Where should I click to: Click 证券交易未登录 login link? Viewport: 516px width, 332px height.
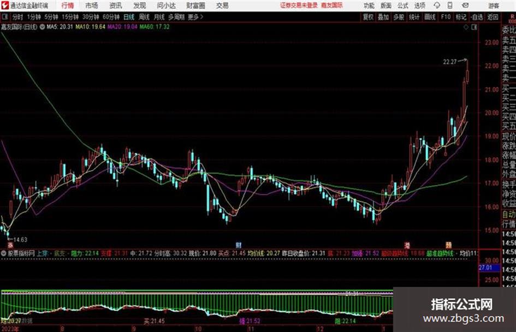click(x=299, y=5)
